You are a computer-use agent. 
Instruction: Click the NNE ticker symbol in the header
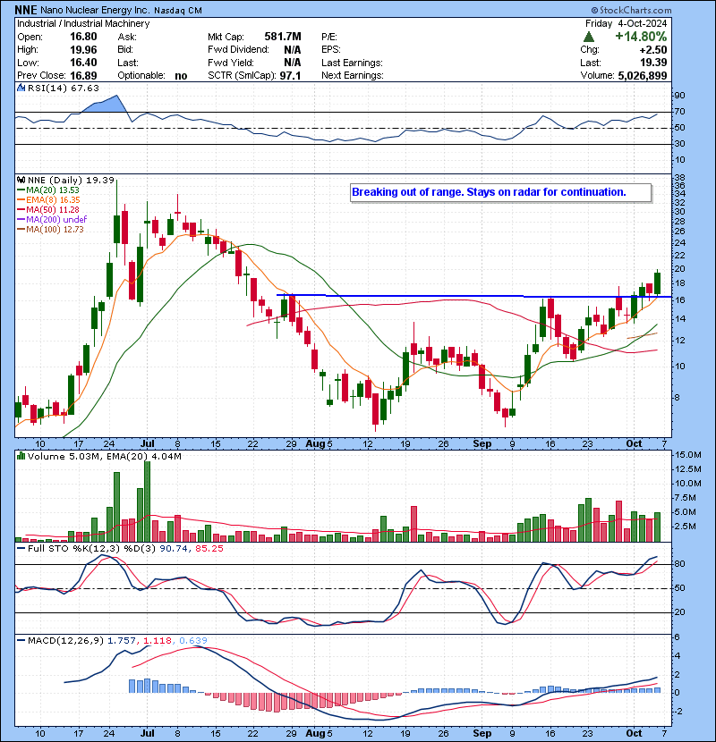click(x=25, y=10)
